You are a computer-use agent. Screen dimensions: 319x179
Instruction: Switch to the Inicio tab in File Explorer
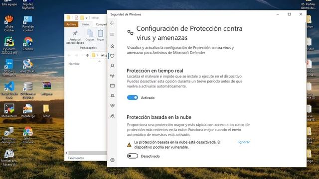(85, 24)
